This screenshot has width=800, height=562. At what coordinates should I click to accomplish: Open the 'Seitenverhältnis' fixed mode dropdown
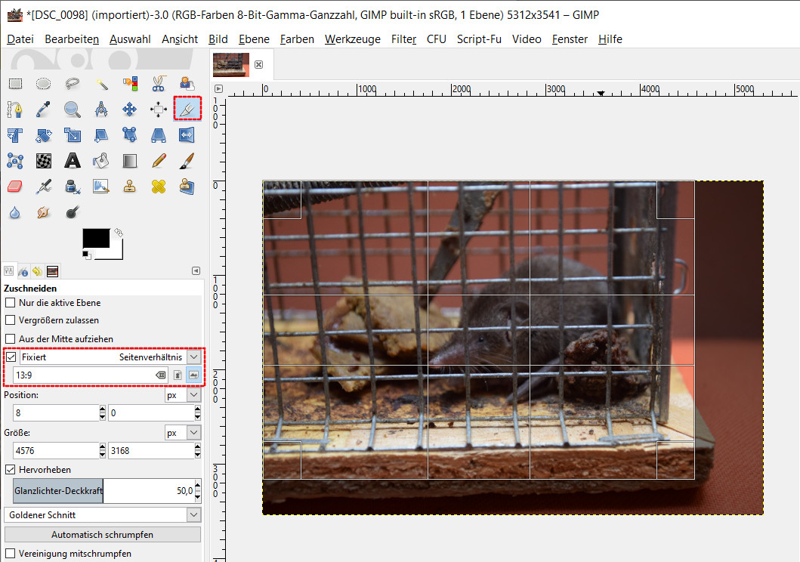tap(194, 357)
